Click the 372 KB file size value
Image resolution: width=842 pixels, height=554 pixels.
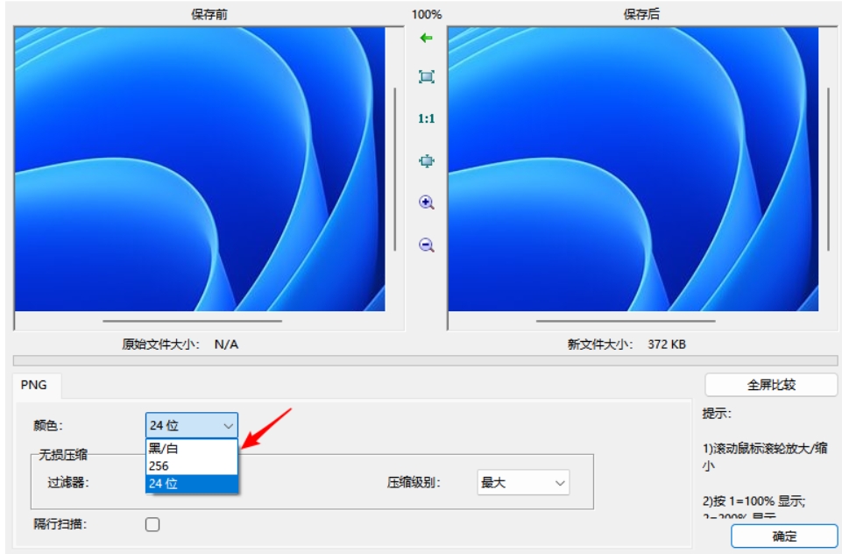(667, 344)
